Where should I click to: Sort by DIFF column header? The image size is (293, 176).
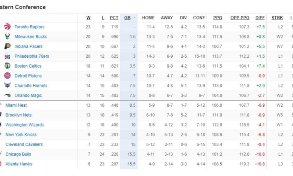260,18
